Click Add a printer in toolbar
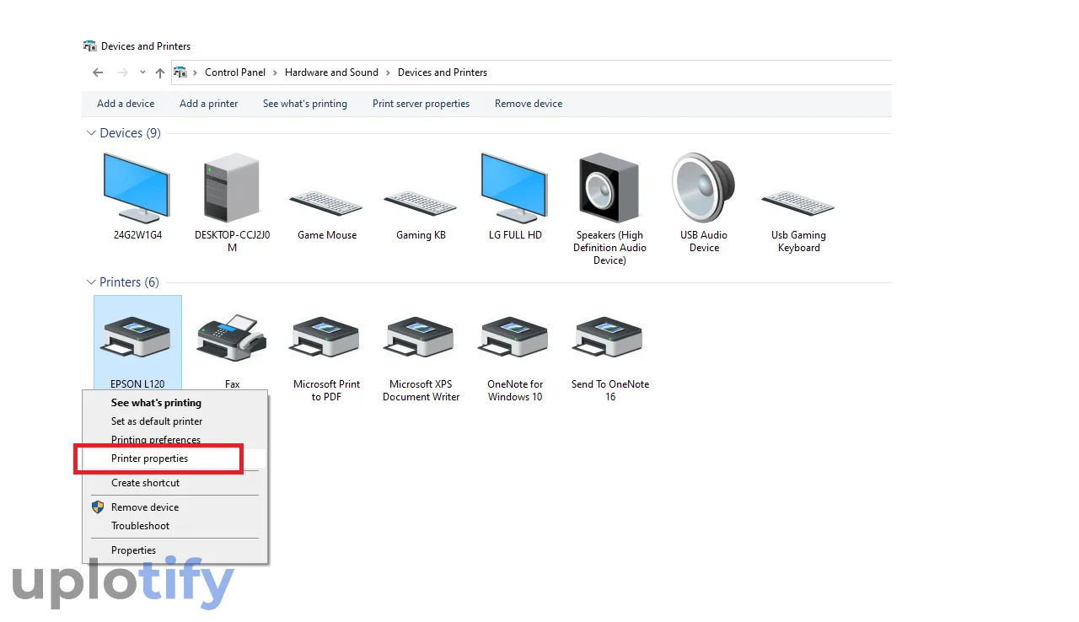The image size is (1079, 622). point(209,104)
